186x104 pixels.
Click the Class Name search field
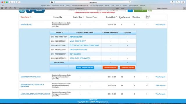pyautogui.click(x=87, y=10)
